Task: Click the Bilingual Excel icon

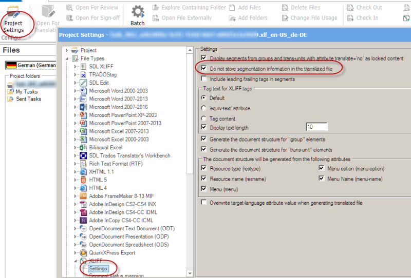Action: [83, 148]
